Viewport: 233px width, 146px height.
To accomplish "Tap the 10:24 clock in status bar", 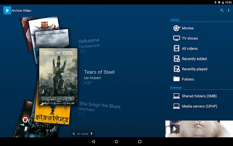I will [x=228, y=2].
